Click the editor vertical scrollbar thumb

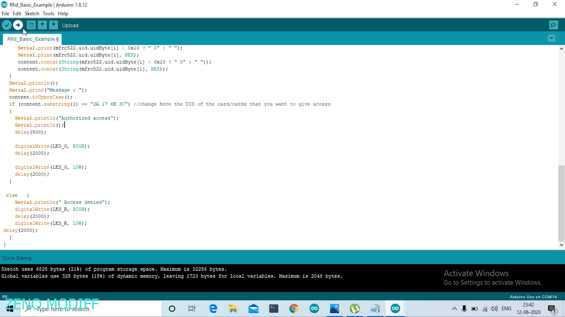coord(561,203)
